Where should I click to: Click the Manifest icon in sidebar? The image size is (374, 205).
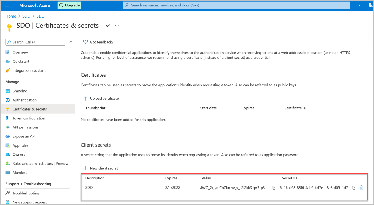point(7,173)
